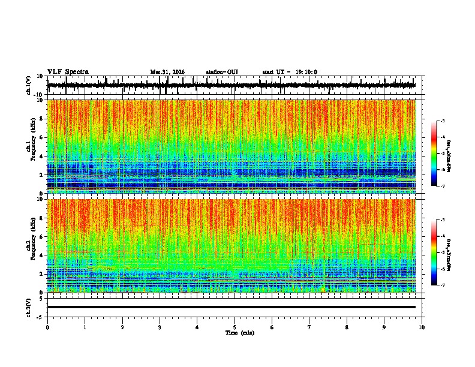Click the "6" kHz tick on ch.1 frequency axis
Image resolution: width=475 pixels, height=367 pixels.
41,137
